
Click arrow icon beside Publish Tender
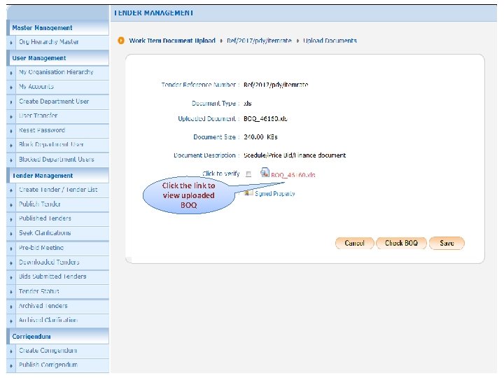point(11,204)
